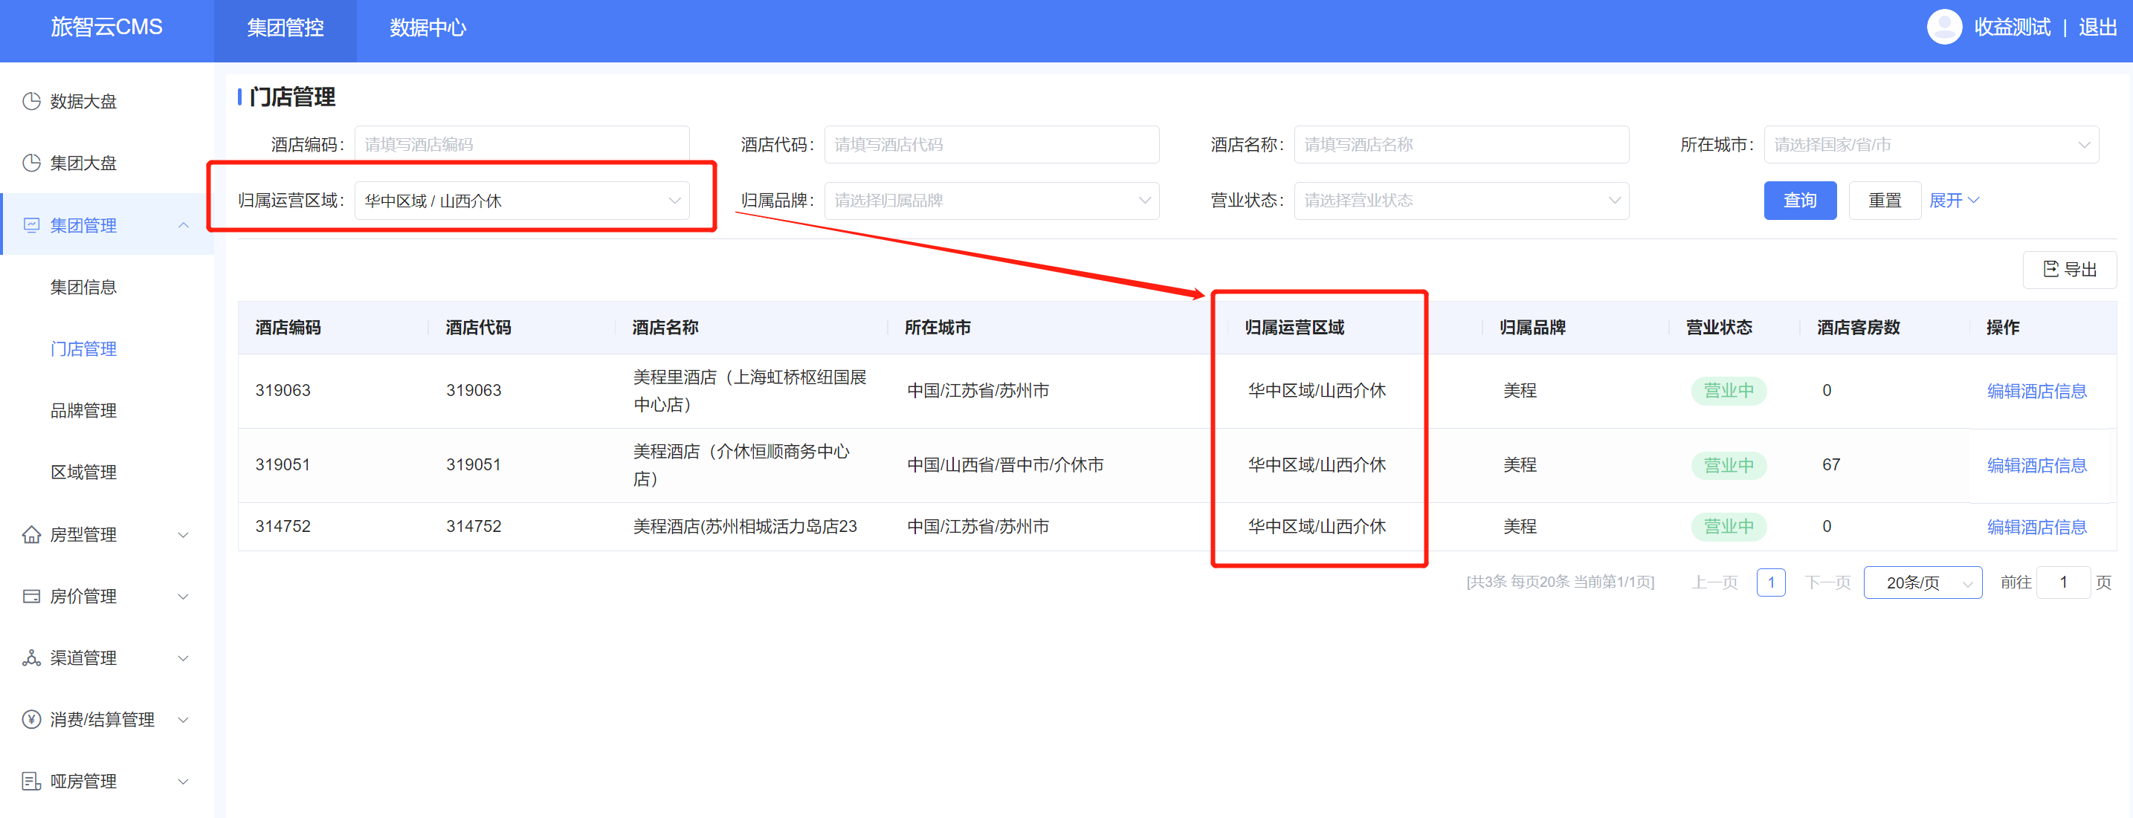Click the 哑房管理 document icon
This screenshot has width=2133, height=818.
coord(31,781)
